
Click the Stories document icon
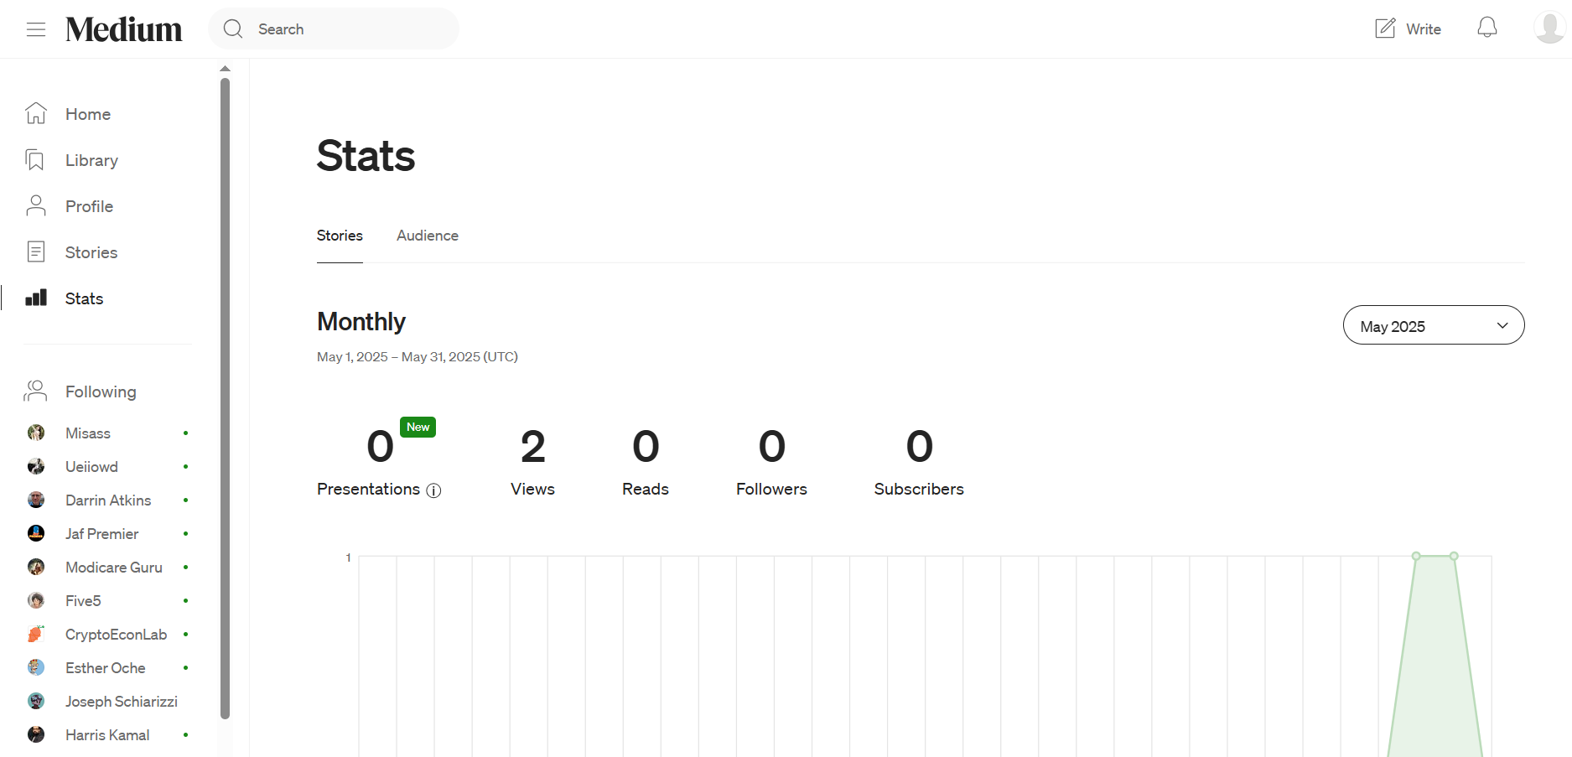pyautogui.click(x=36, y=251)
